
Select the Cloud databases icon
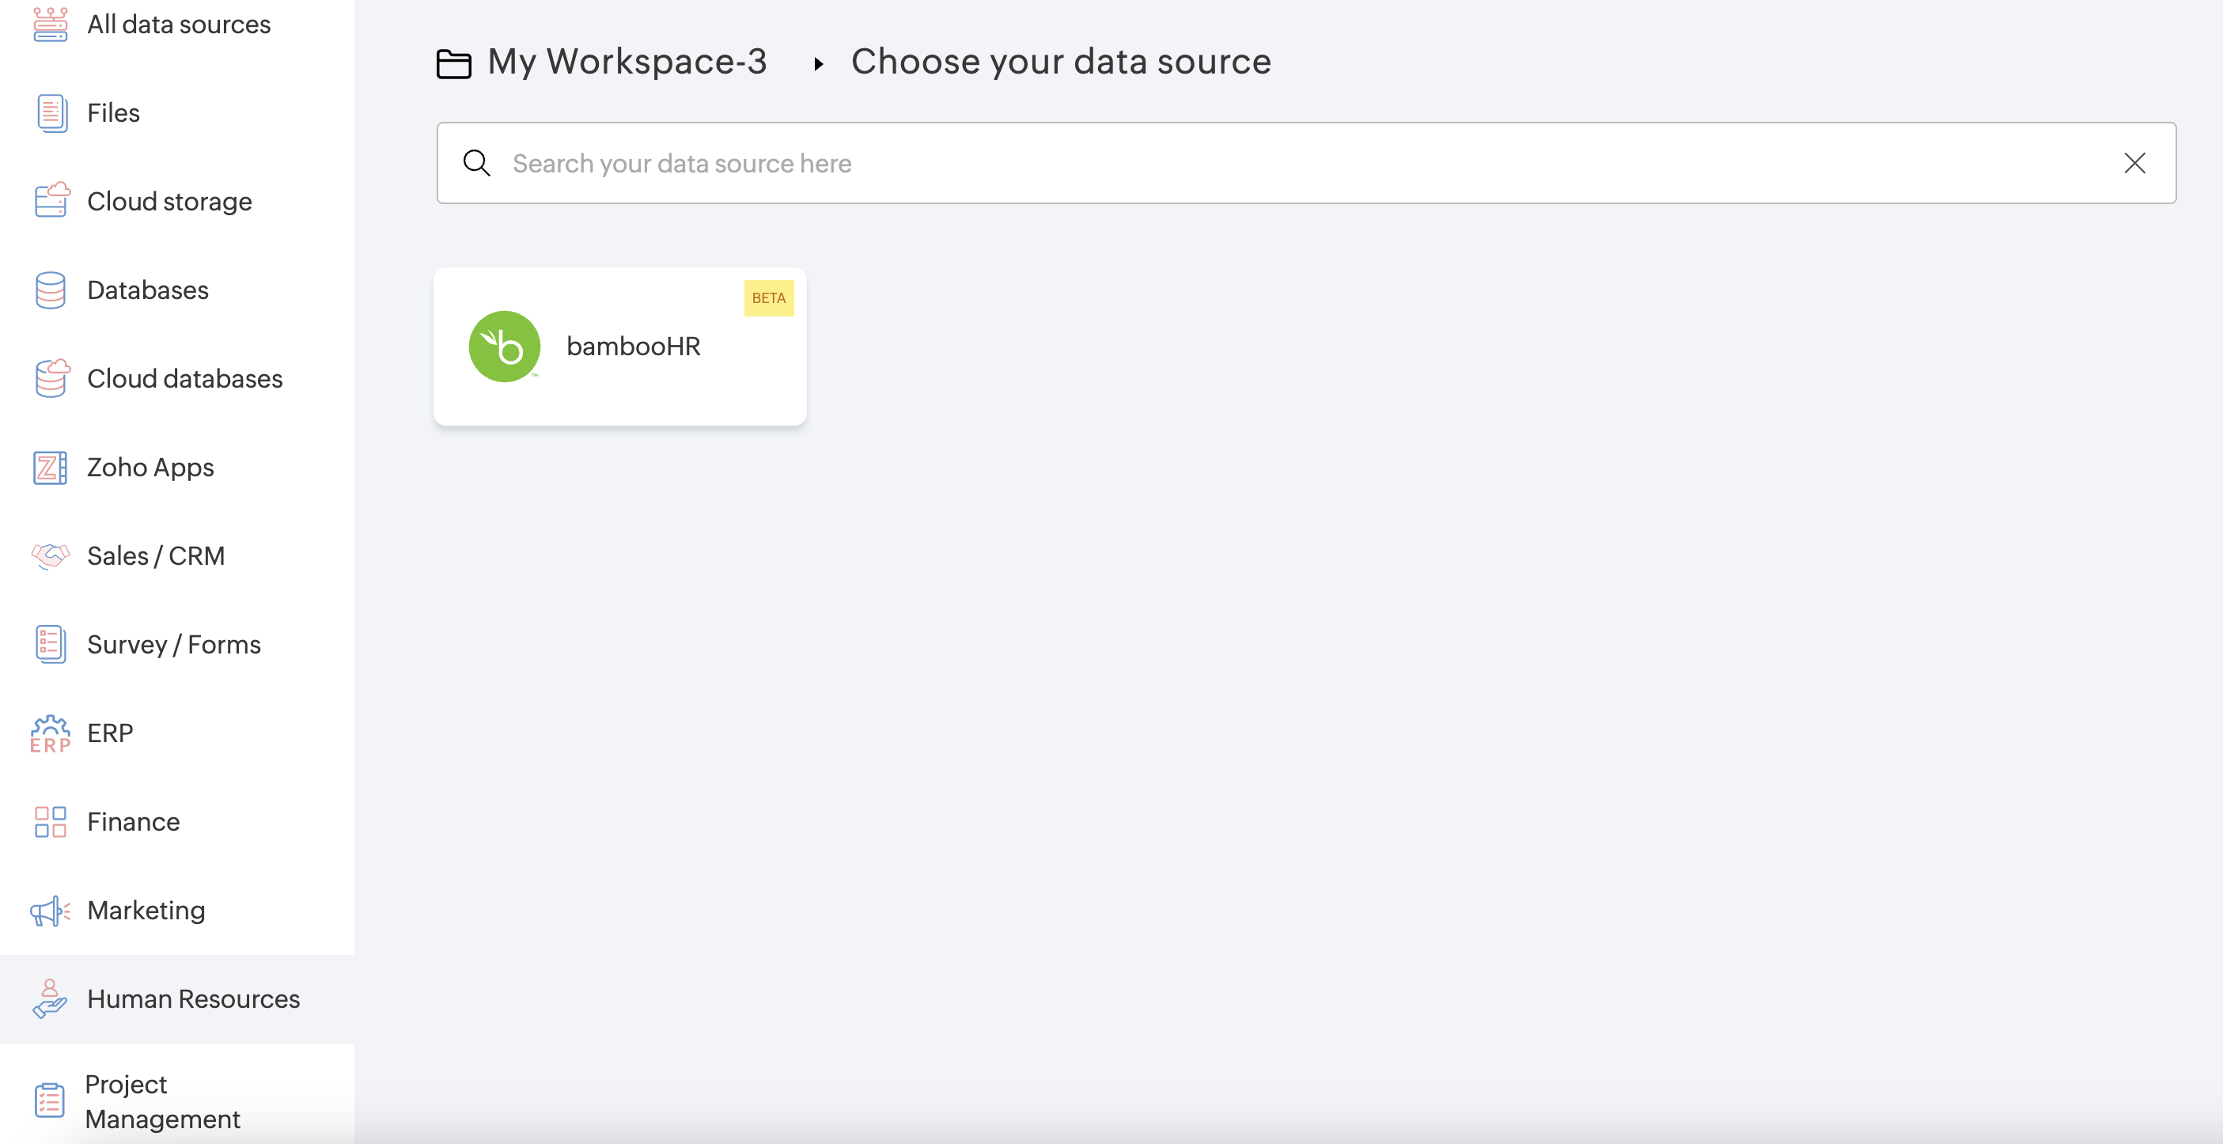(x=51, y=378)
